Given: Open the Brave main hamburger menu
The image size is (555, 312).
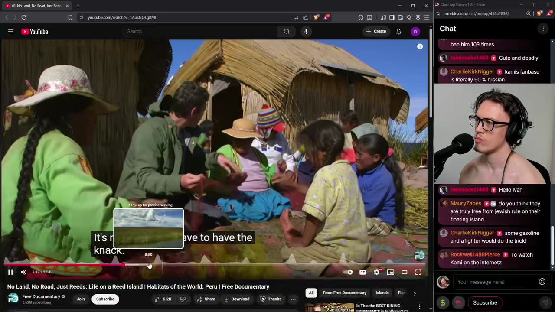Looking at the screenshot, I should (x=427, y=17).
